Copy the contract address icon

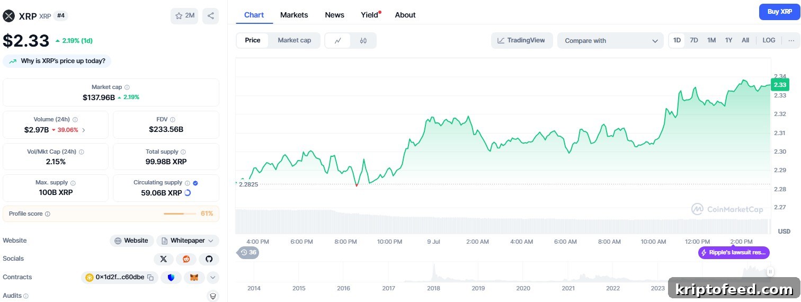(150, 278)
